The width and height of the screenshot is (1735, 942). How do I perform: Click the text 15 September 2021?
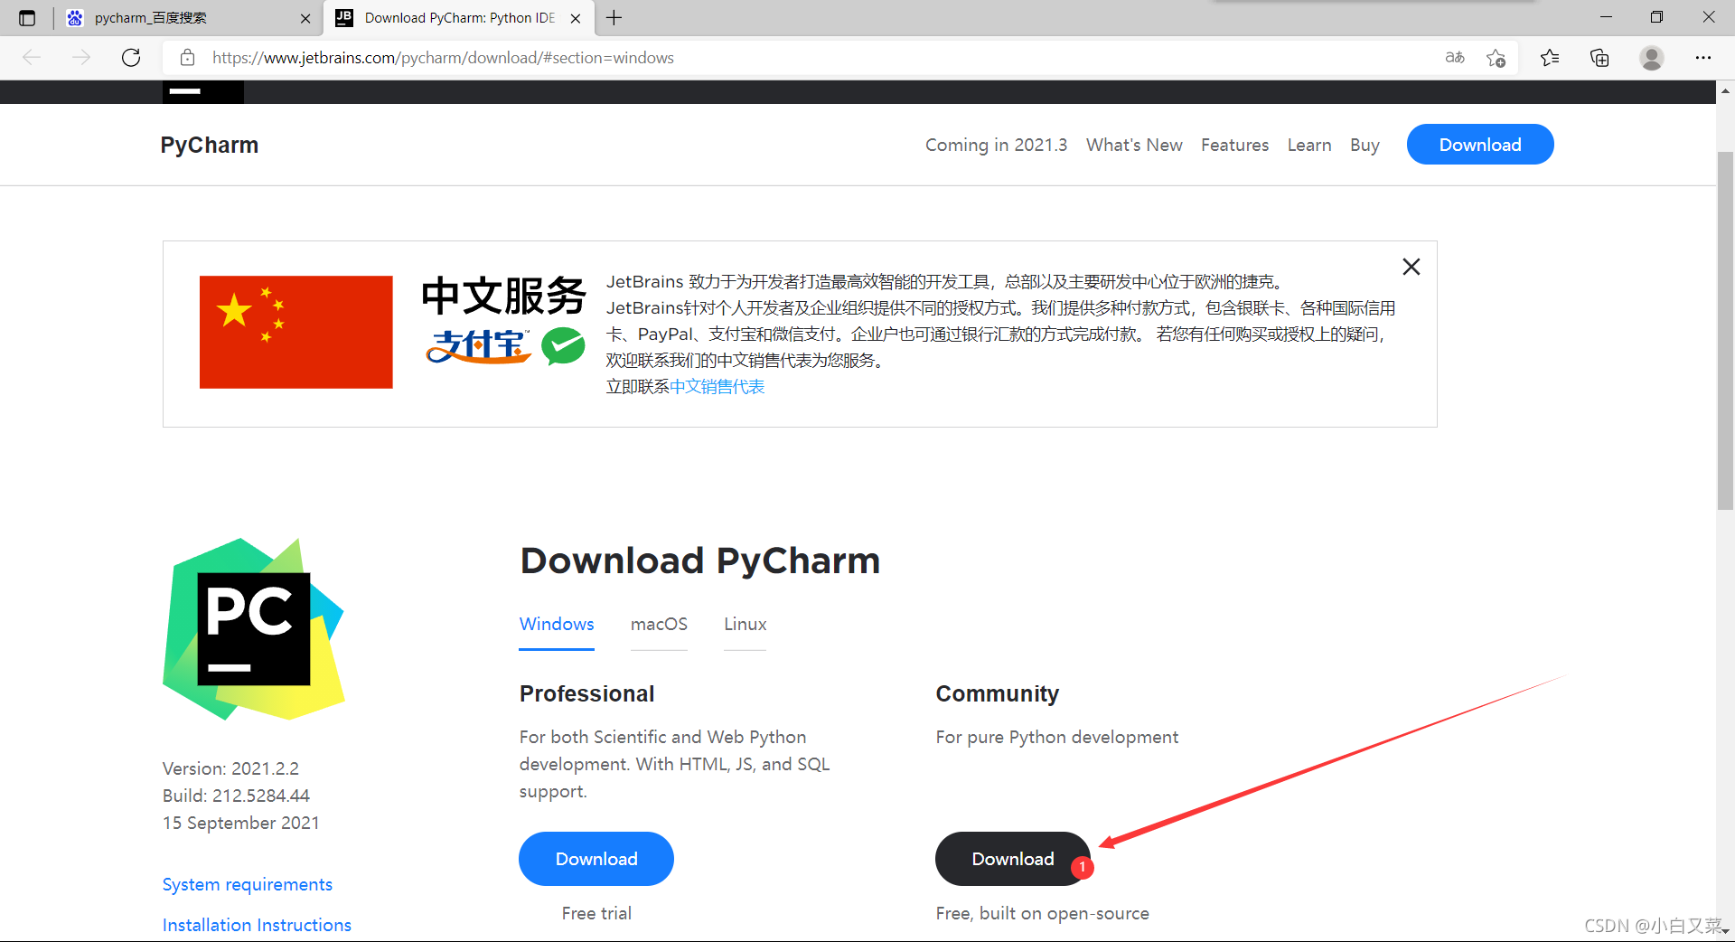pyautogui.click(x=240, y=823)
